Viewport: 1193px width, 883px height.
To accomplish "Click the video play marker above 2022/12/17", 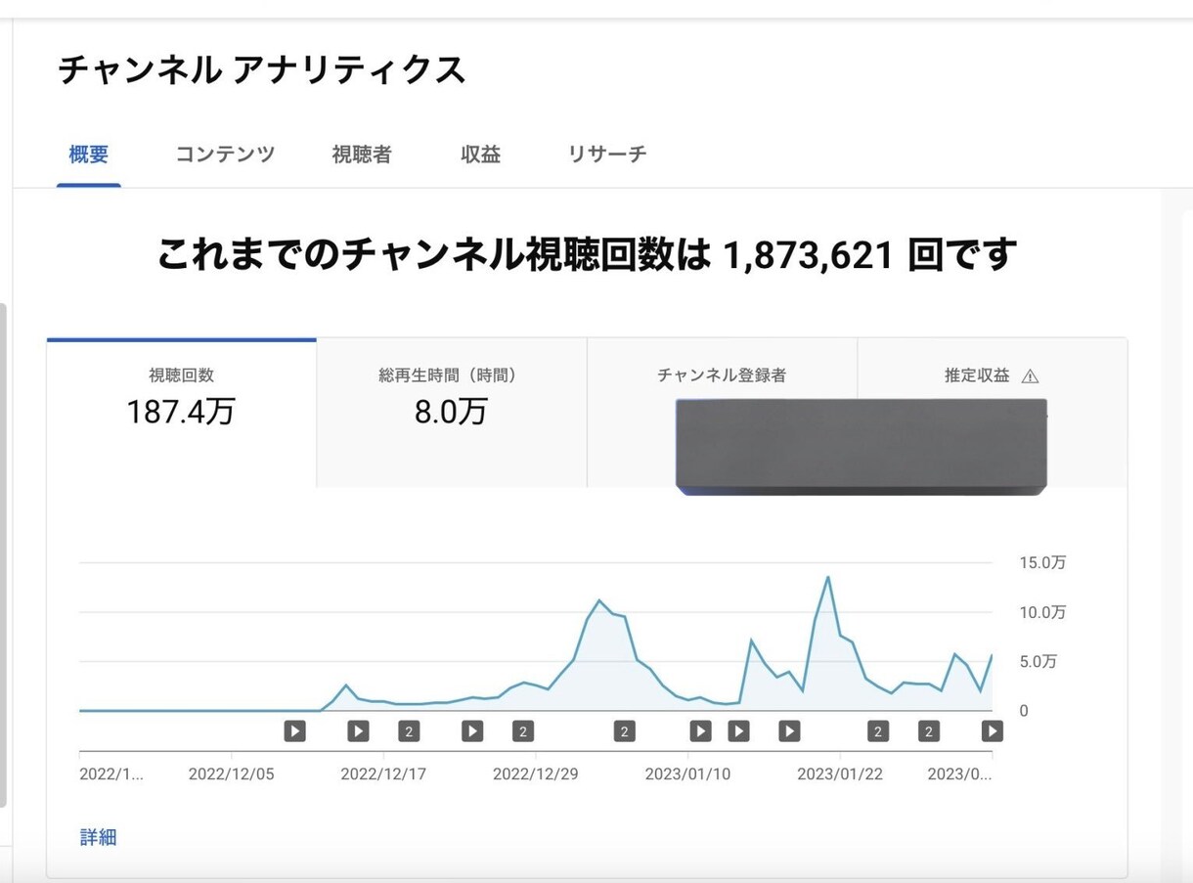I will tap(358, 730).
